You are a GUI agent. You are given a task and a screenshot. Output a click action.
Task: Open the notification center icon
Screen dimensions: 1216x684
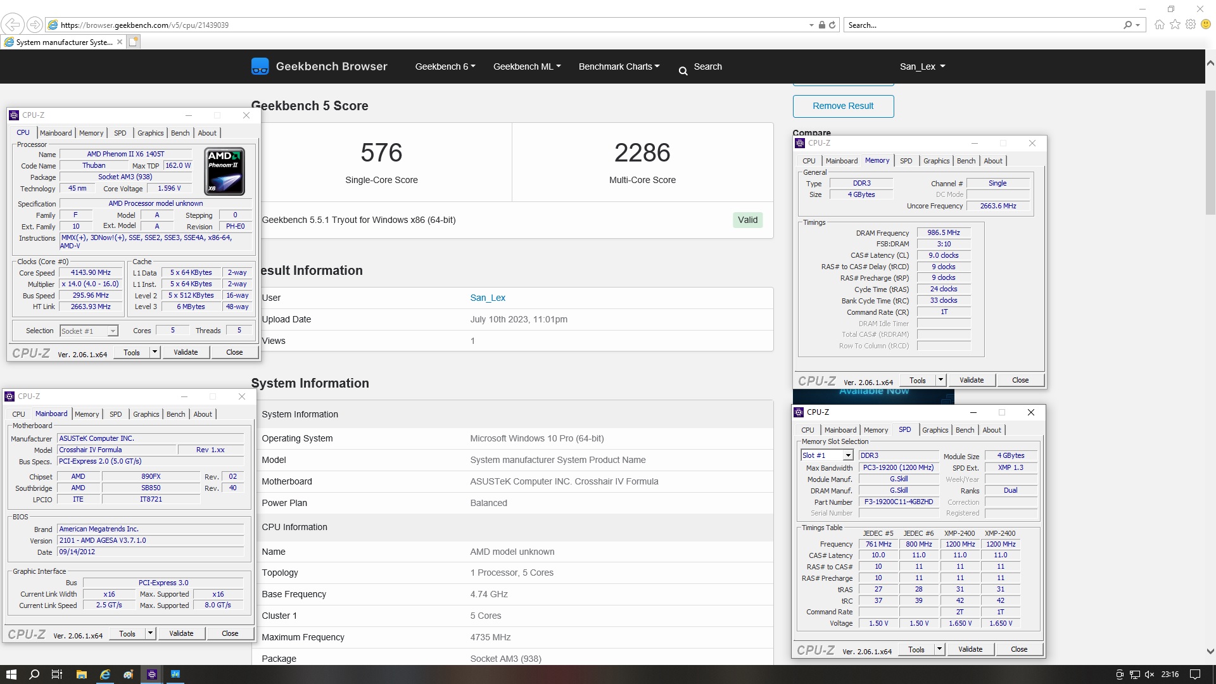pyautogui.click(x=1195, y=674)
